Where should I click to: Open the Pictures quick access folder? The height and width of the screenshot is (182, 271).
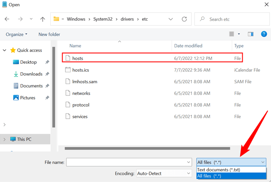pyautogui.click(x=27, y=98)
